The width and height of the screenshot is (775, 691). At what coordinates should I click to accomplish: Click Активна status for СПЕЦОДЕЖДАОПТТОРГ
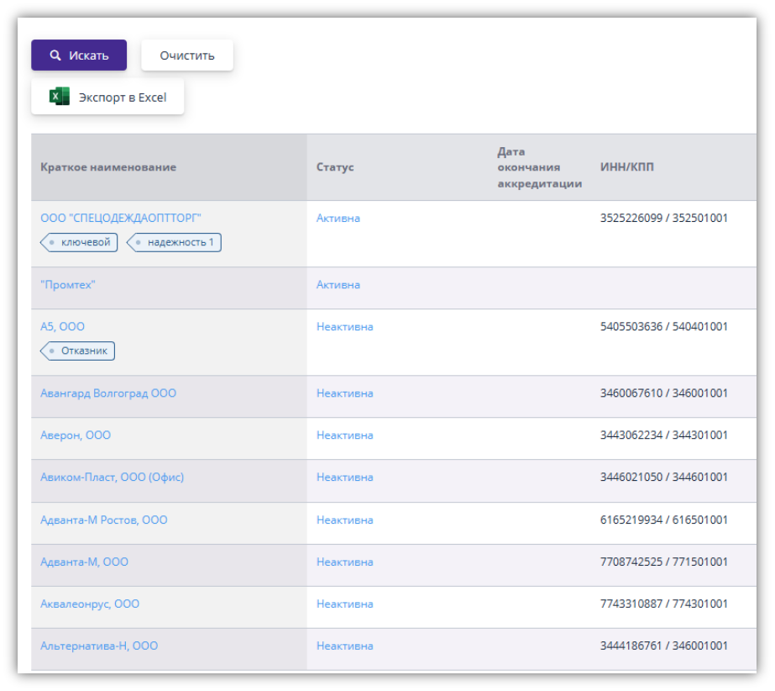coord(338,218)
